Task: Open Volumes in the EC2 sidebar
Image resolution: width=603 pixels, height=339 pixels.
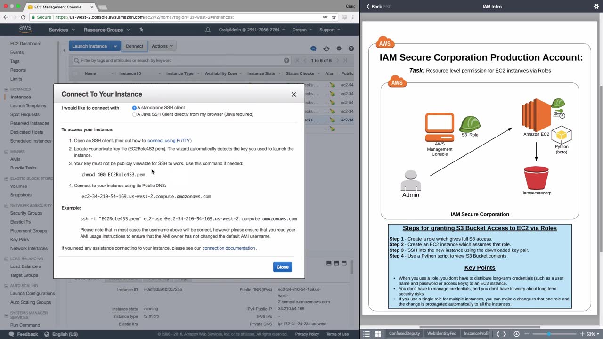Action: coord(19,186)
